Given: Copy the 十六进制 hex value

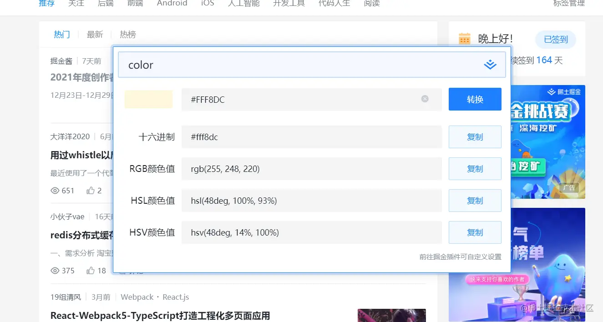Looking at the screenshot, I should (475, 137).
